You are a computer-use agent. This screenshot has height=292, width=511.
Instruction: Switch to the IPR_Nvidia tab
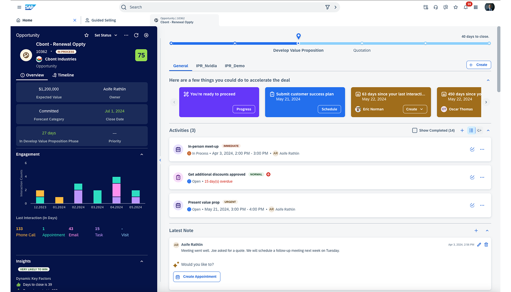(x=206, y=66)
